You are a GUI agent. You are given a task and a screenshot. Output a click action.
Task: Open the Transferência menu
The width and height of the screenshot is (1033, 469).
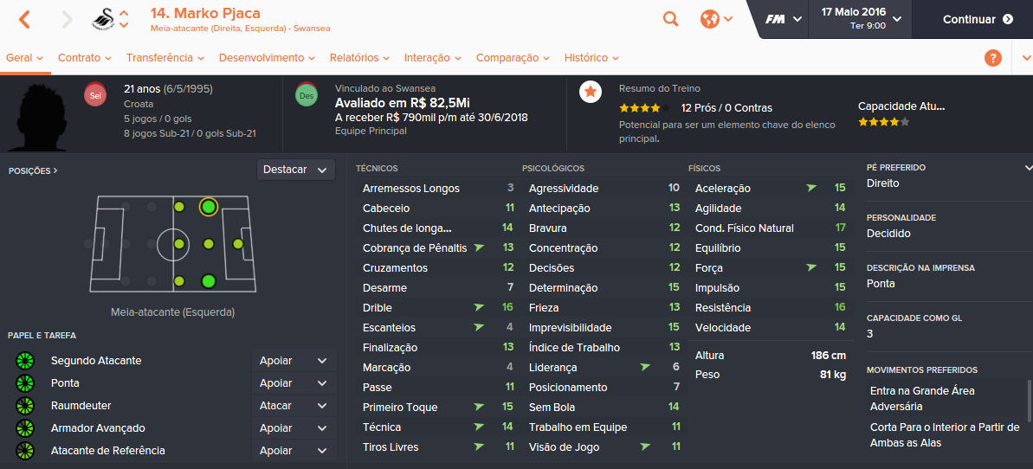pyautogui.click(x=165, y=58)
